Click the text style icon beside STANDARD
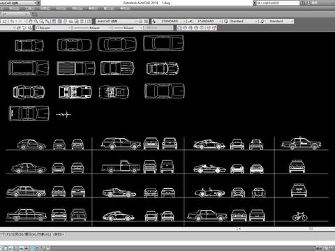Screen dimensions: 335x251 [154, 22]
